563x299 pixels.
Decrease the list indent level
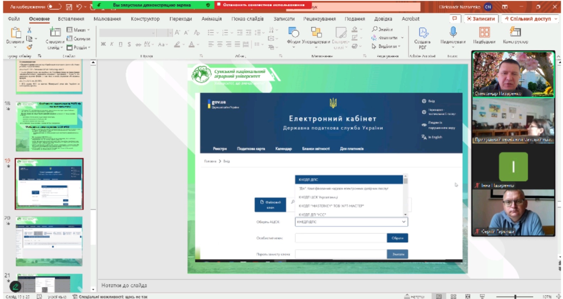pos(240,33)
